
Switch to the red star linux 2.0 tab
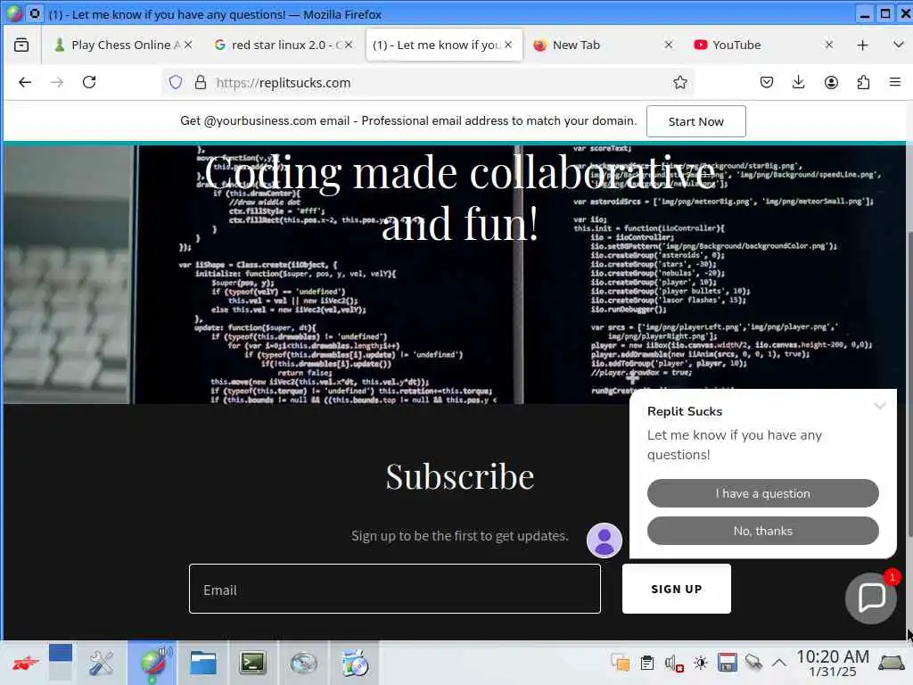(x=283, y=45)
